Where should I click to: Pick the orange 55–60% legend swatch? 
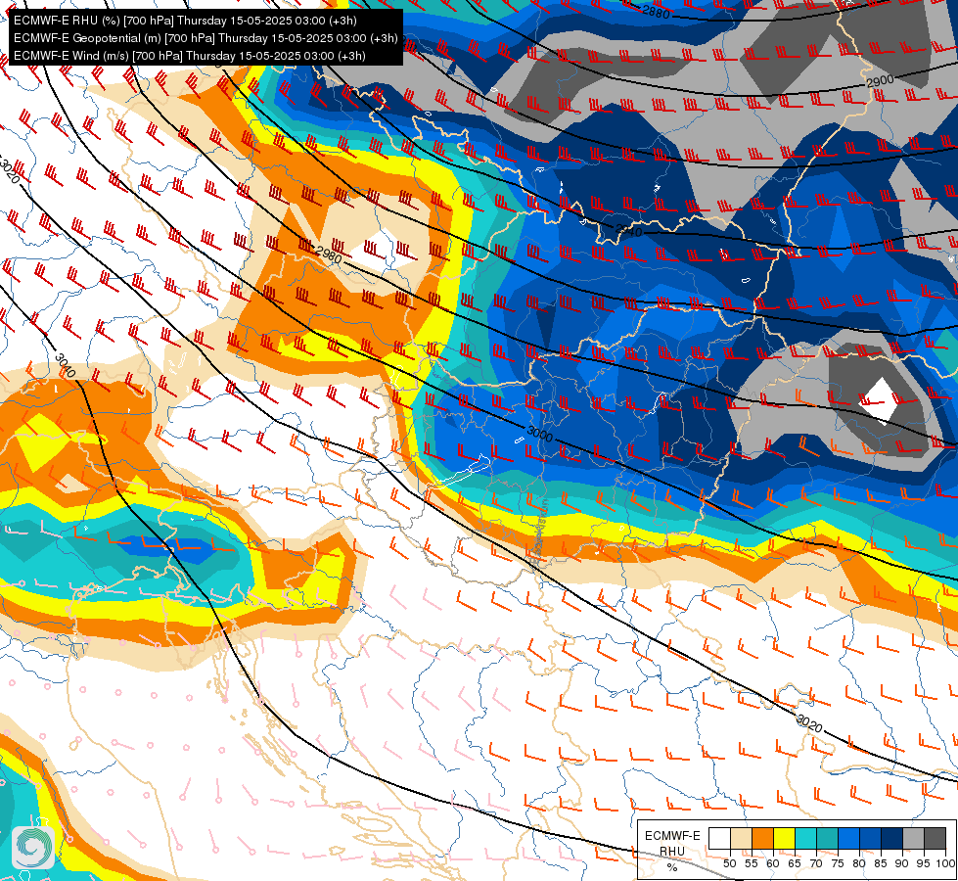tap(762, 838)
